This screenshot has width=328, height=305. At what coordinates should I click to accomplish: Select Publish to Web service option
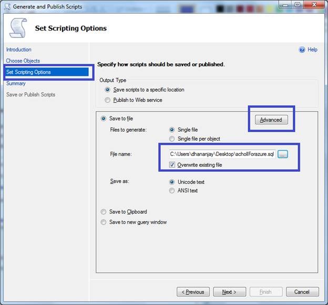(x=108, y=100)
